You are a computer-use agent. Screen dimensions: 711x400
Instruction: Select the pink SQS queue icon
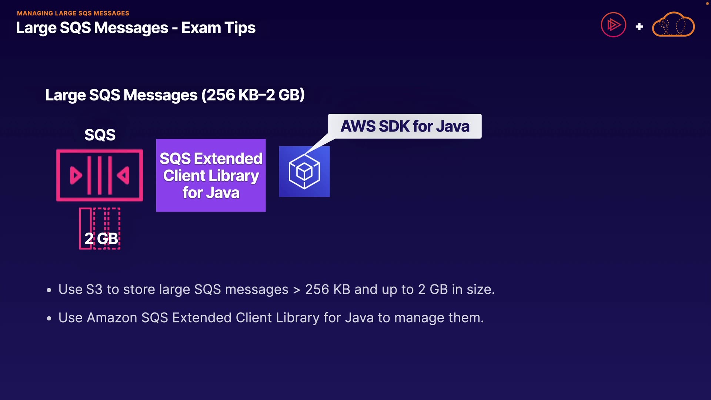tap(100, 175)
